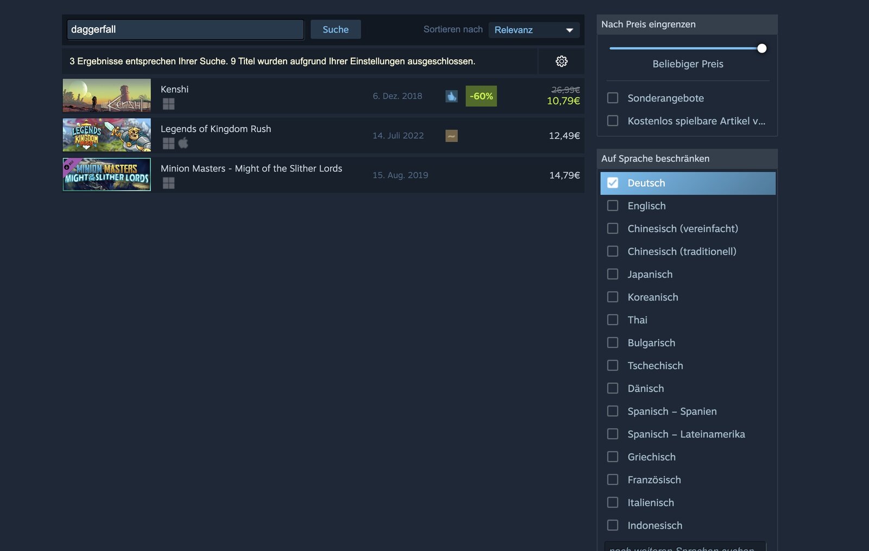Viewport: 869px width, 551px height.
Task: Enable the Englisch language checkbox
Action: tap(613, 206)
